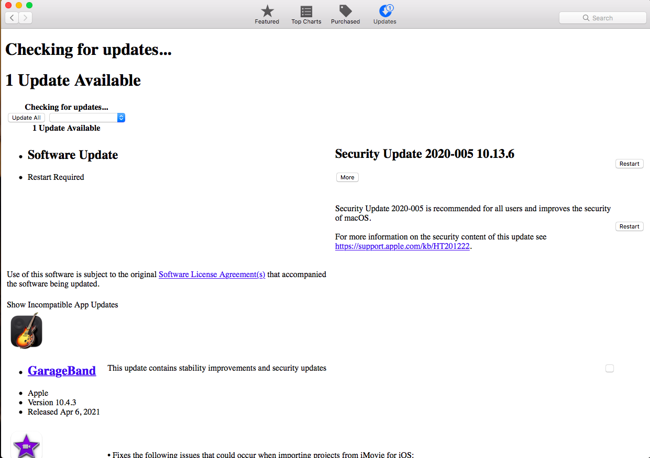Click the Restart Required text
The image size is (650, 458).
56,177
